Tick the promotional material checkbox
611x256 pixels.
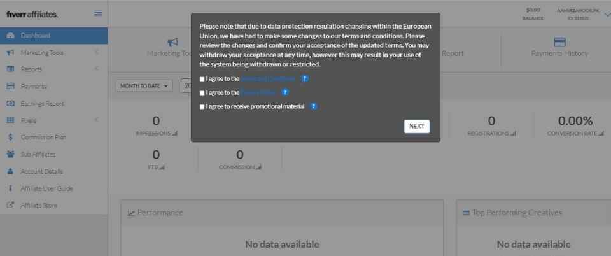click(x=202, y=107)
